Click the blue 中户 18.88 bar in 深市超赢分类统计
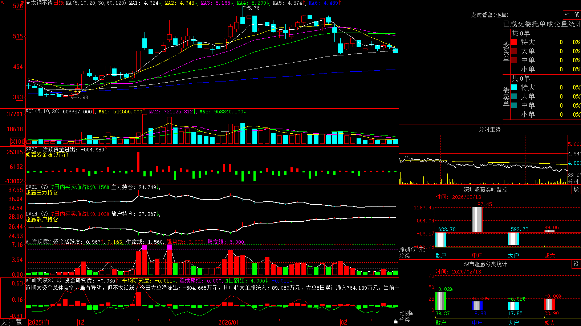 coord(477,306)
